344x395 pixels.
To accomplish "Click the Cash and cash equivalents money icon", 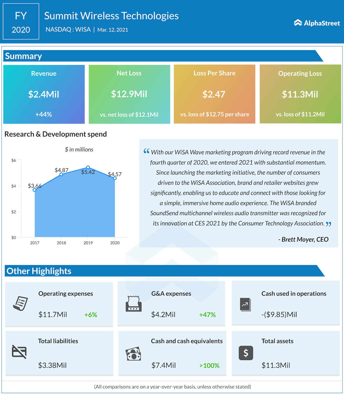I will pos(133,354).
